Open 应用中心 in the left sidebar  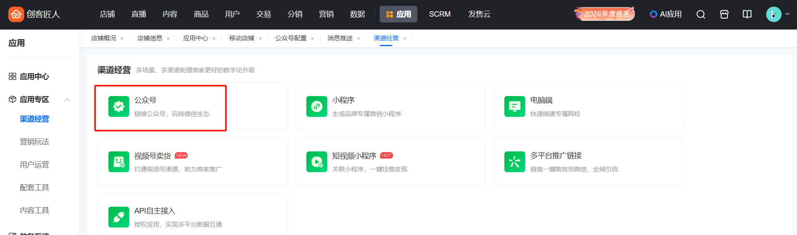click(x=34, y=77)
